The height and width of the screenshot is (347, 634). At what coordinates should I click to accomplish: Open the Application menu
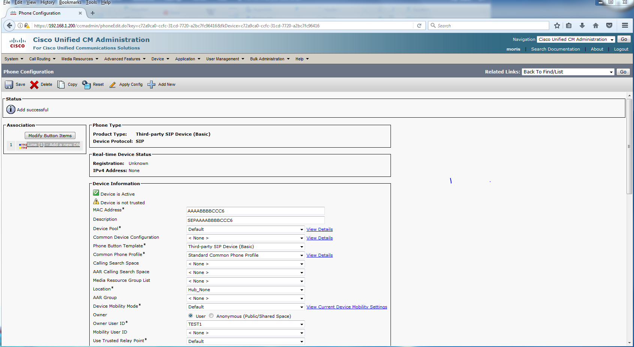point(188,59)
